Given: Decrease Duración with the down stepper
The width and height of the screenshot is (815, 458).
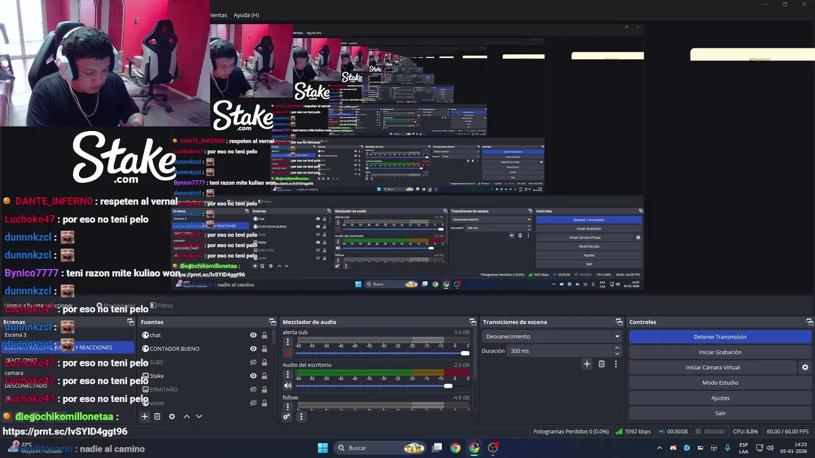Looking at the screenshot, I should point(617,354).
